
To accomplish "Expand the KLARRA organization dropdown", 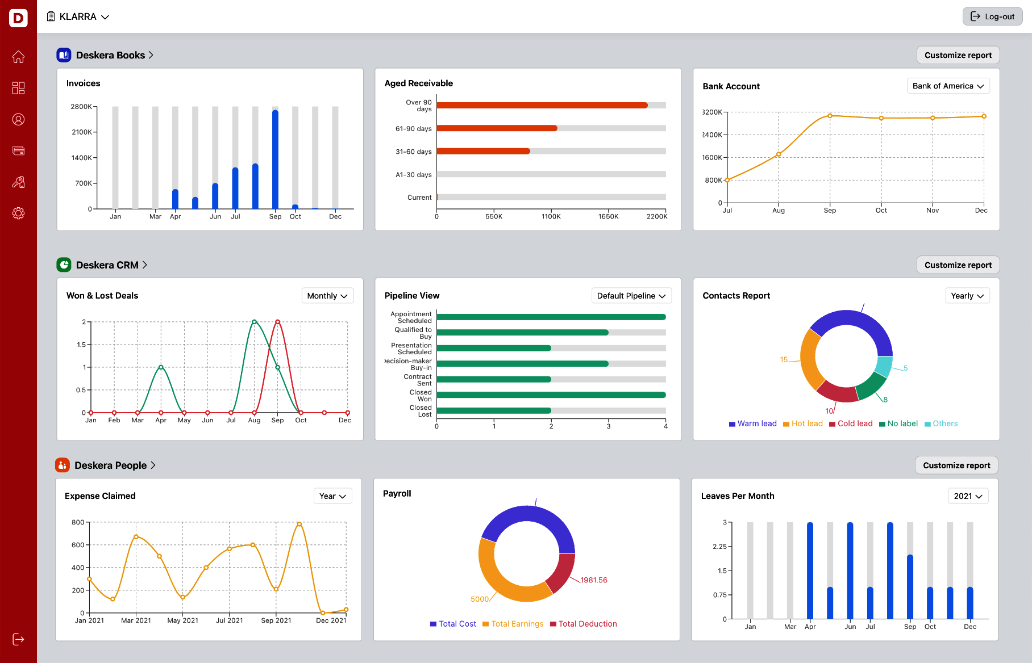I will pos(78,16).
